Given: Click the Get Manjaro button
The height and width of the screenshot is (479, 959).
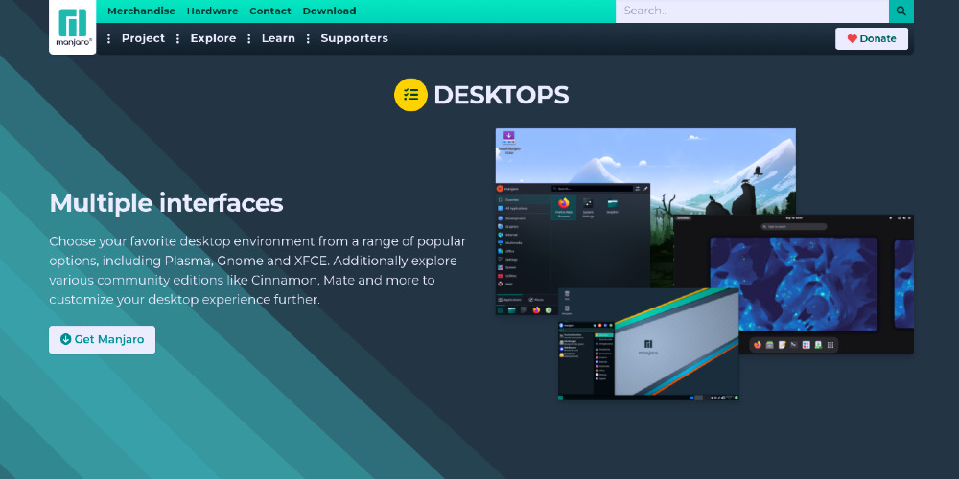Looking at the screenshot, I should (103, 340).
